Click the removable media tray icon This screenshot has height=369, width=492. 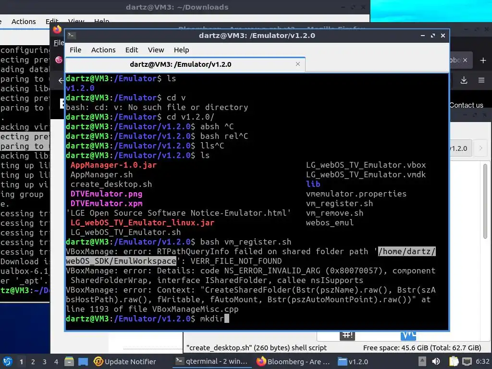point(422,362)
